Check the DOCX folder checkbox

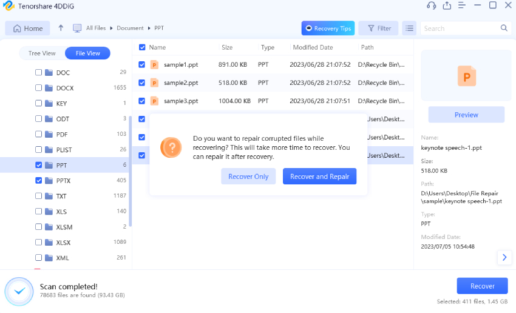(x=39, y=88)
